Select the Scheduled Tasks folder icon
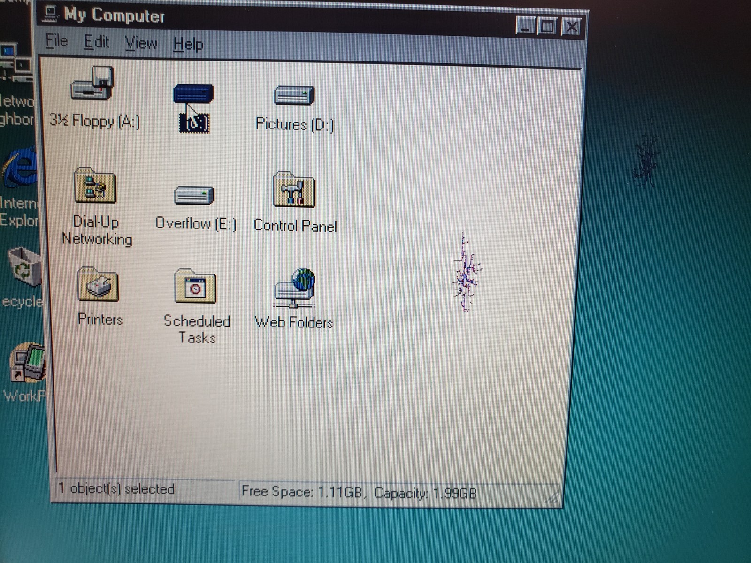751x563 pixels. coord(195,286)
